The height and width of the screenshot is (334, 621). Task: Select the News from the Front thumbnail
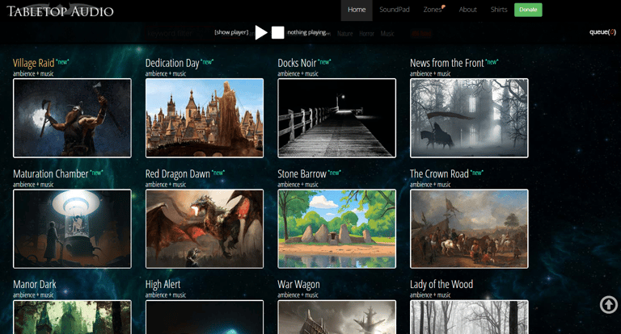tap(469, 118)
